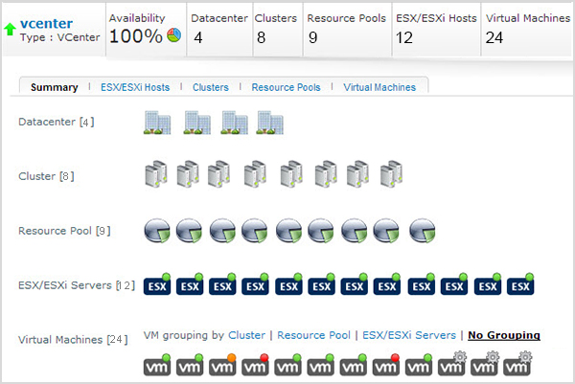
Task: Open the Virtual Machines tab
Action: 379,87
